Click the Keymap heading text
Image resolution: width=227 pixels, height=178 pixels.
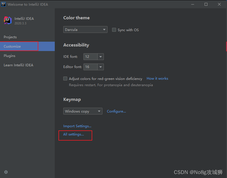tap(72, 99)
